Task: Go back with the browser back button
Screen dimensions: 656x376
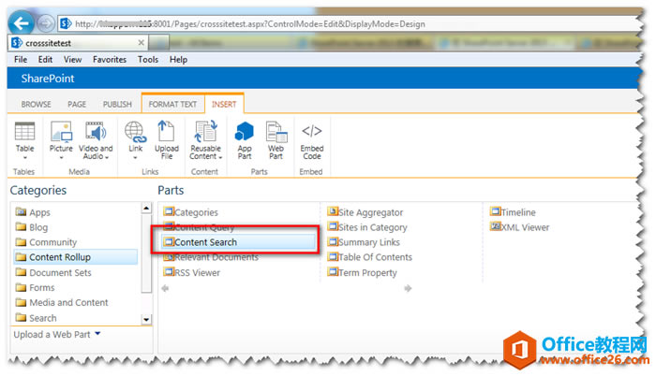Action: click(22, 23)
